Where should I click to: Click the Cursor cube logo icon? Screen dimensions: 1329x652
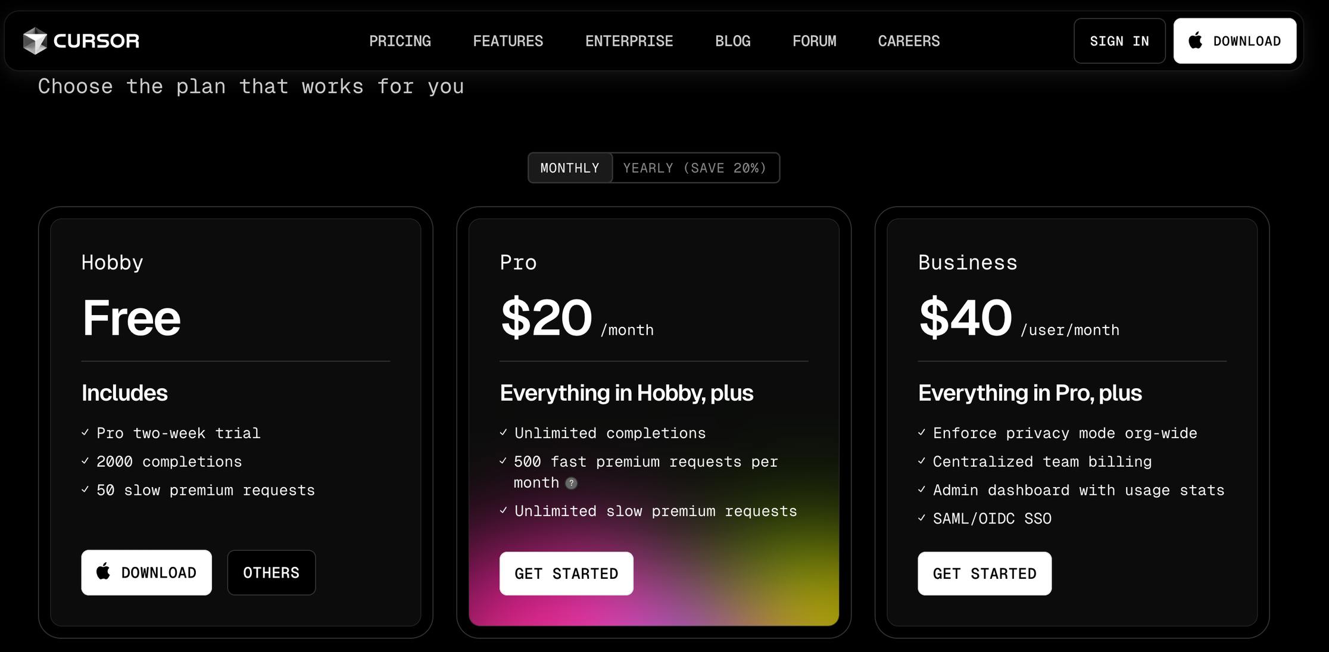pos(35,40)
